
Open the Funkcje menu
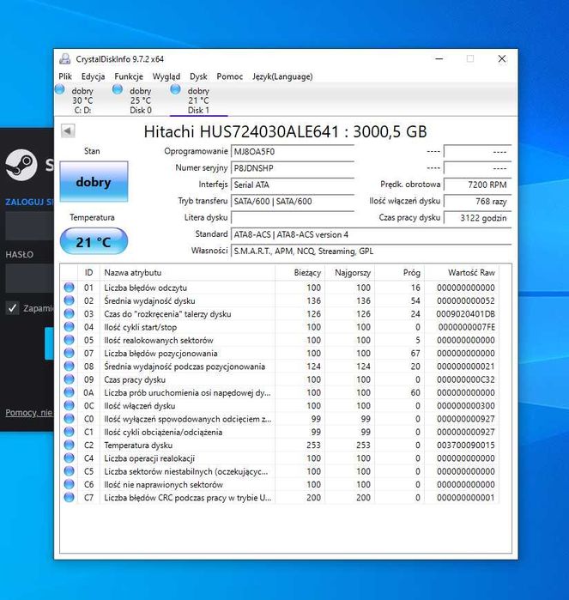pos(129,76)
